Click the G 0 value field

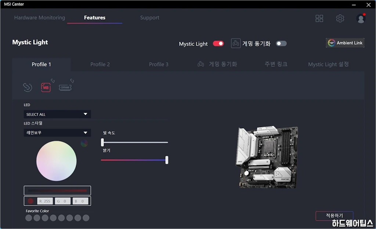tap(62, 201)
